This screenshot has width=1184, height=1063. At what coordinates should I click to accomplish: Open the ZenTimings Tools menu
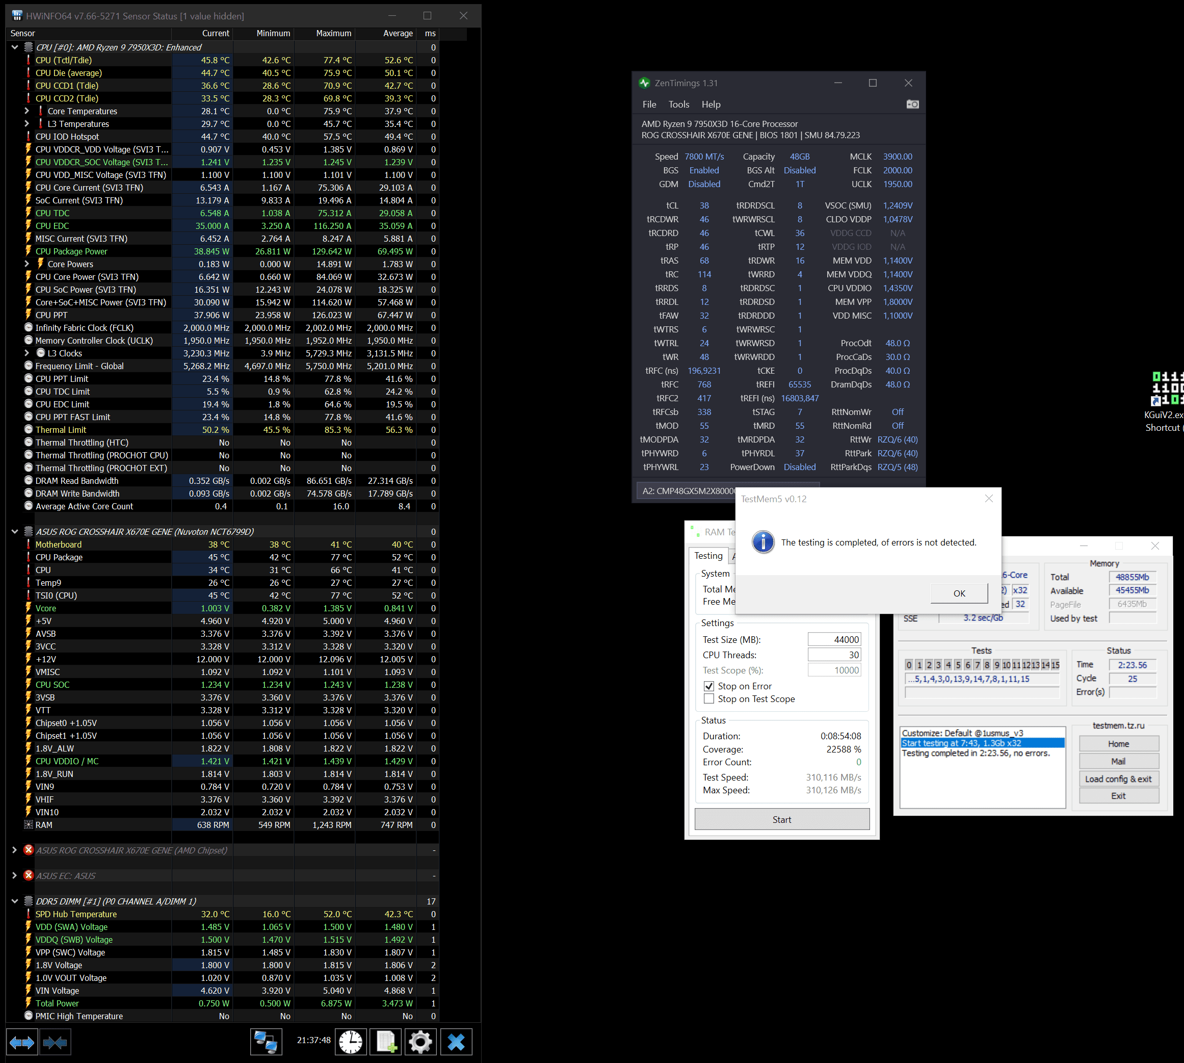click(x=678, y=104)
